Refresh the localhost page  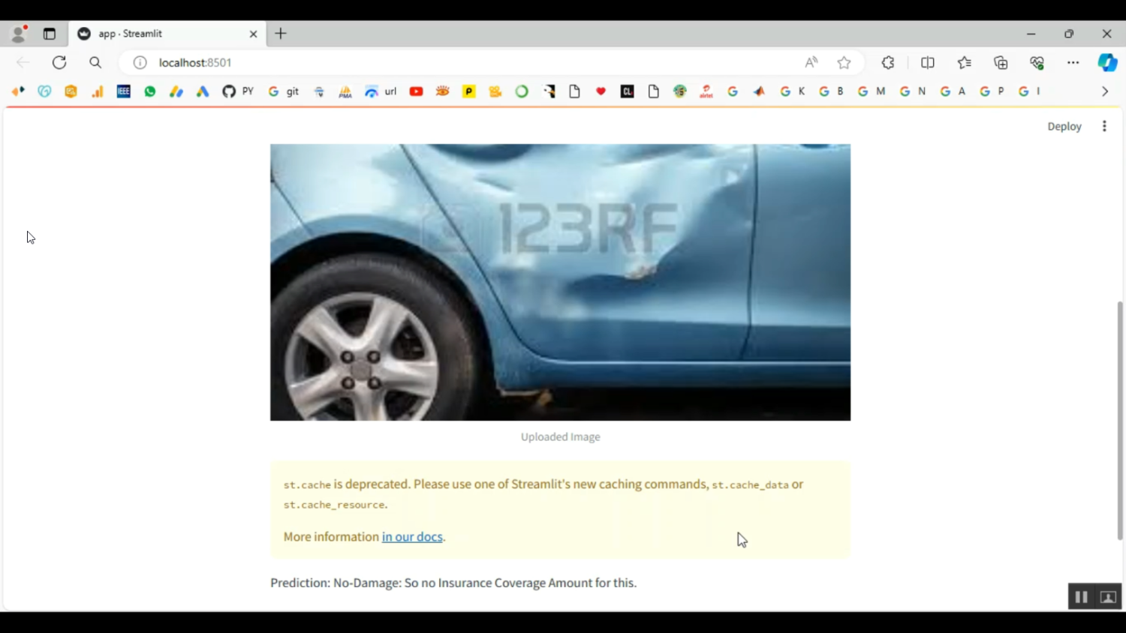click(x=59, y=62)
